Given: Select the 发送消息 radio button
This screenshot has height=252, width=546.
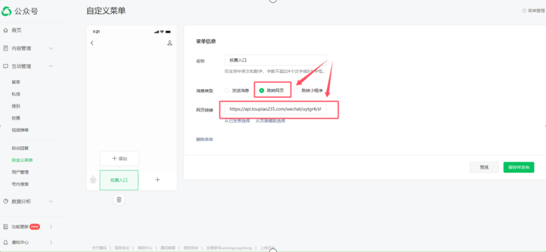Looking at the screenshot, I should coord(227,90).
